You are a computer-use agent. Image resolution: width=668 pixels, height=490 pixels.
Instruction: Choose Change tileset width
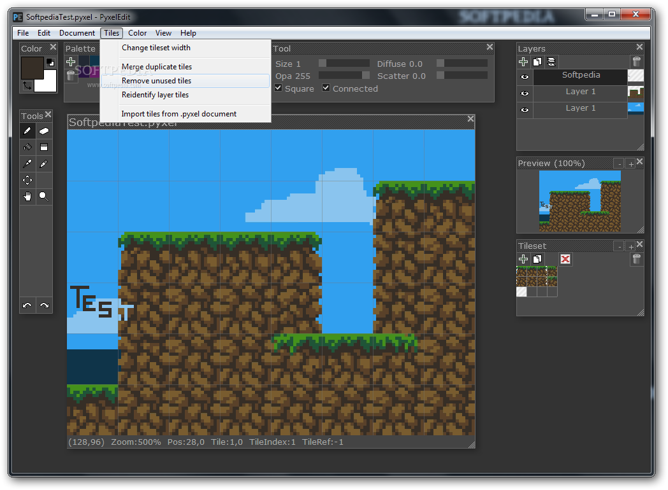click(185, 48)
